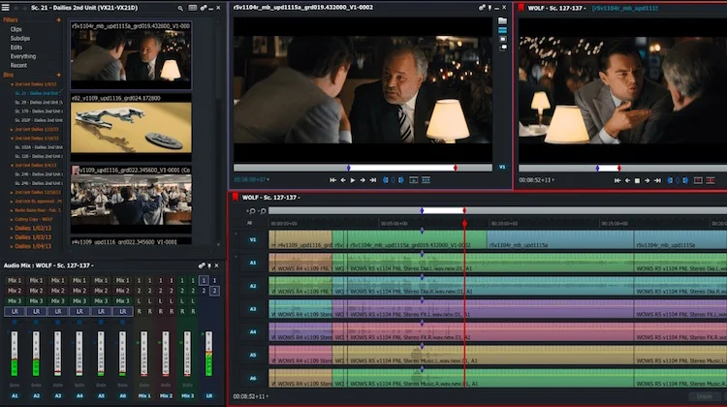Click the Unjoin button below the timeline
The height and width of the screenshot is (407, 727).
705,396
